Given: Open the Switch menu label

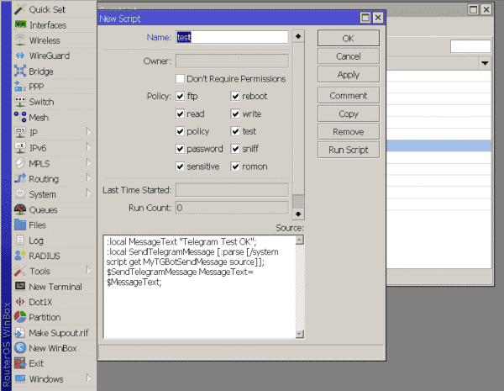Looking at the screenshot, I should pyautogui.click(x=41, y=102).
